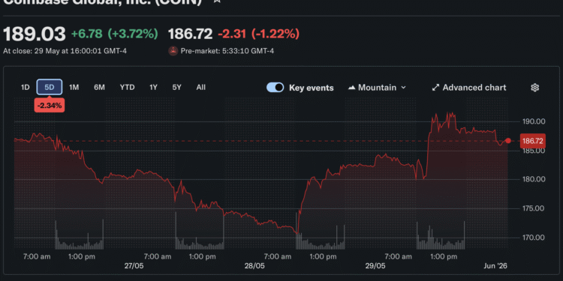563x281 pixels.
Task: Click the 190.00 axis label
Action: click(x=533, y=121)
